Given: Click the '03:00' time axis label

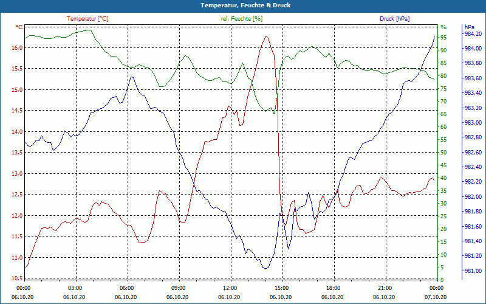Looking at the screenshot, I should pyautogui.click(x=74, y=288).
